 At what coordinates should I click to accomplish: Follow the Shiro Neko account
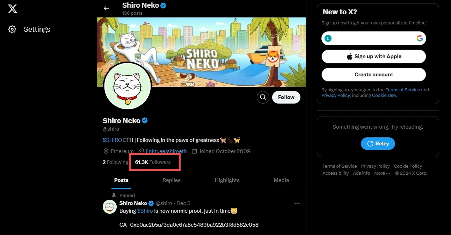tap(286, 97)
